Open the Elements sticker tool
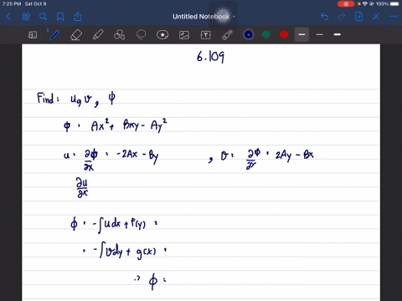Image resolution: width=402 pixels, height=301 pixels. 162,35
